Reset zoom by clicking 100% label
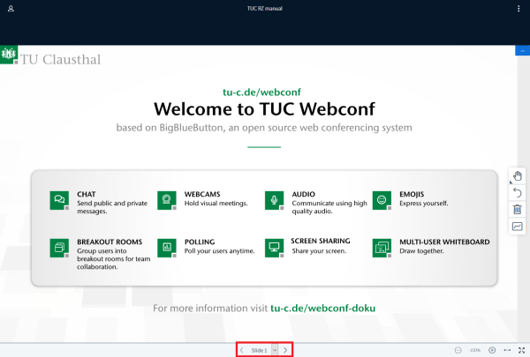The image size is (530, 357). (475, 350)
